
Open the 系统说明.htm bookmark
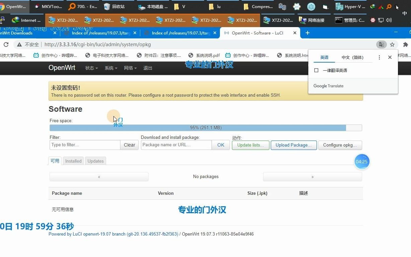pos(292,56)
